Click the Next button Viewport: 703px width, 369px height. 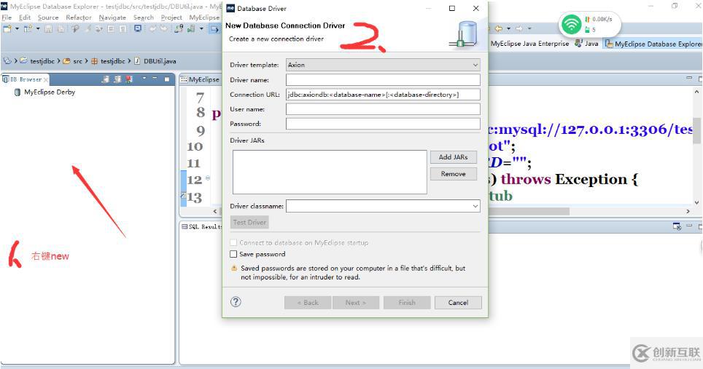click(x=356, y=302)
